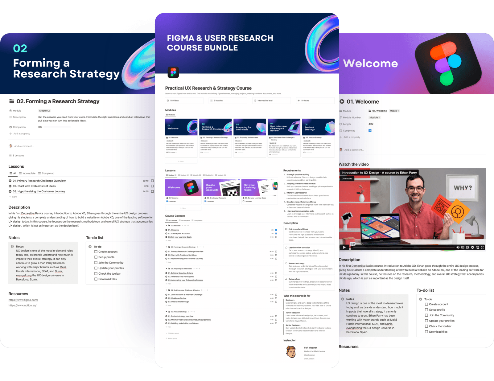Click the play icon next to 01. Primary Research Challenge Overview

point(10,181)
